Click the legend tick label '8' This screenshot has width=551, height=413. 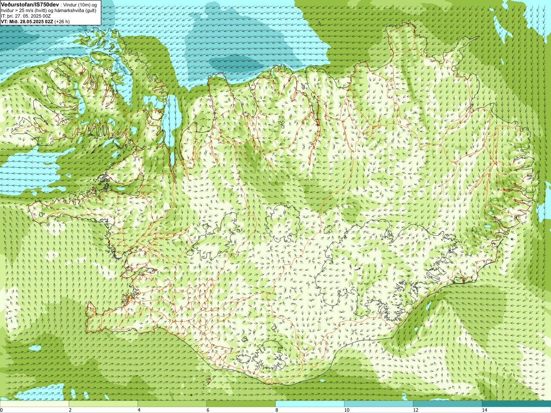click(277, 410)
